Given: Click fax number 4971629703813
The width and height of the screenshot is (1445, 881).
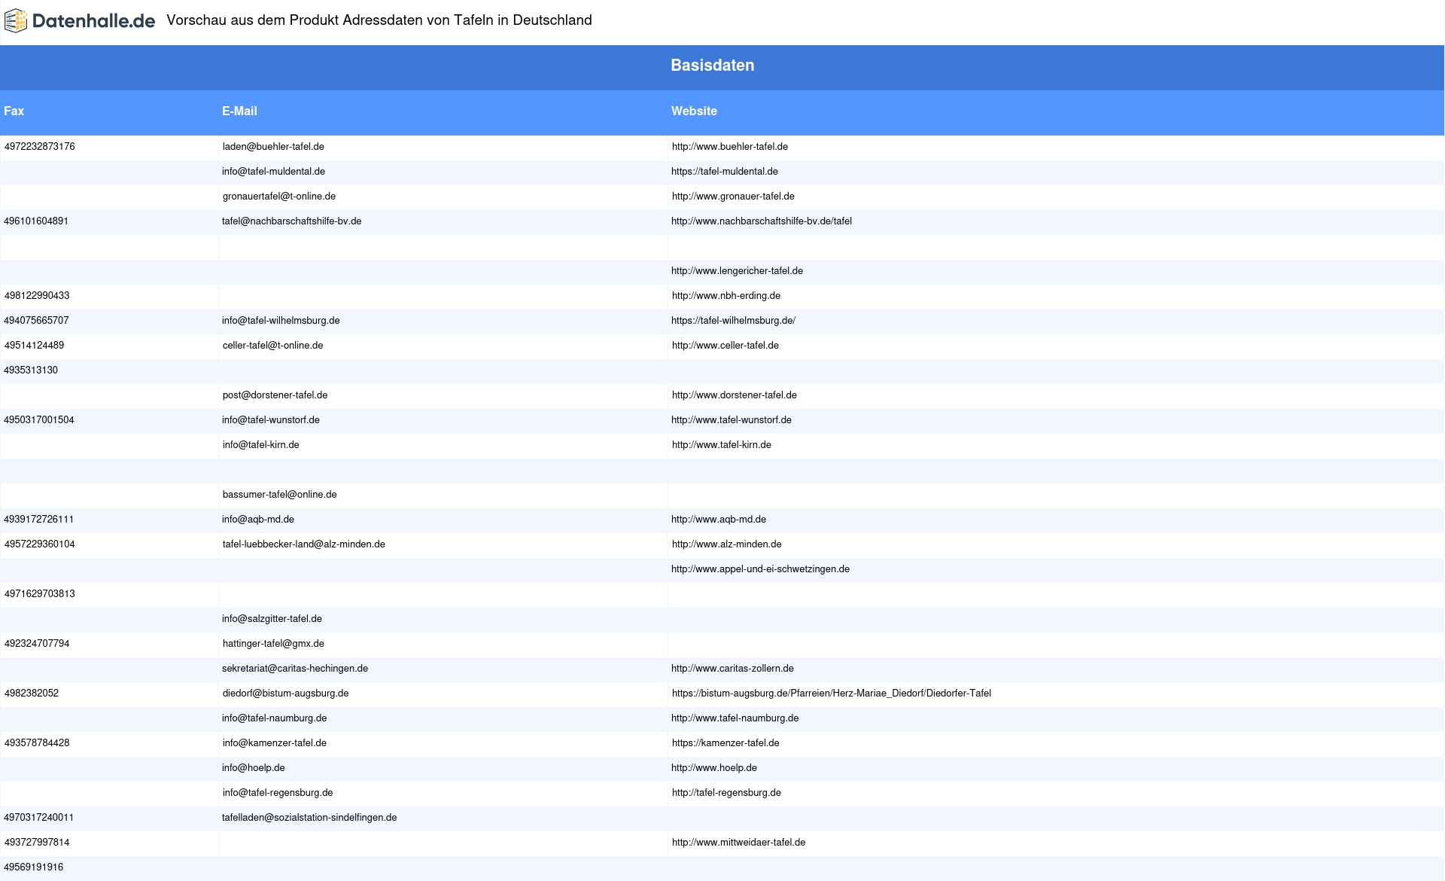Looking at the screenshot, I should tap(40, 594).
